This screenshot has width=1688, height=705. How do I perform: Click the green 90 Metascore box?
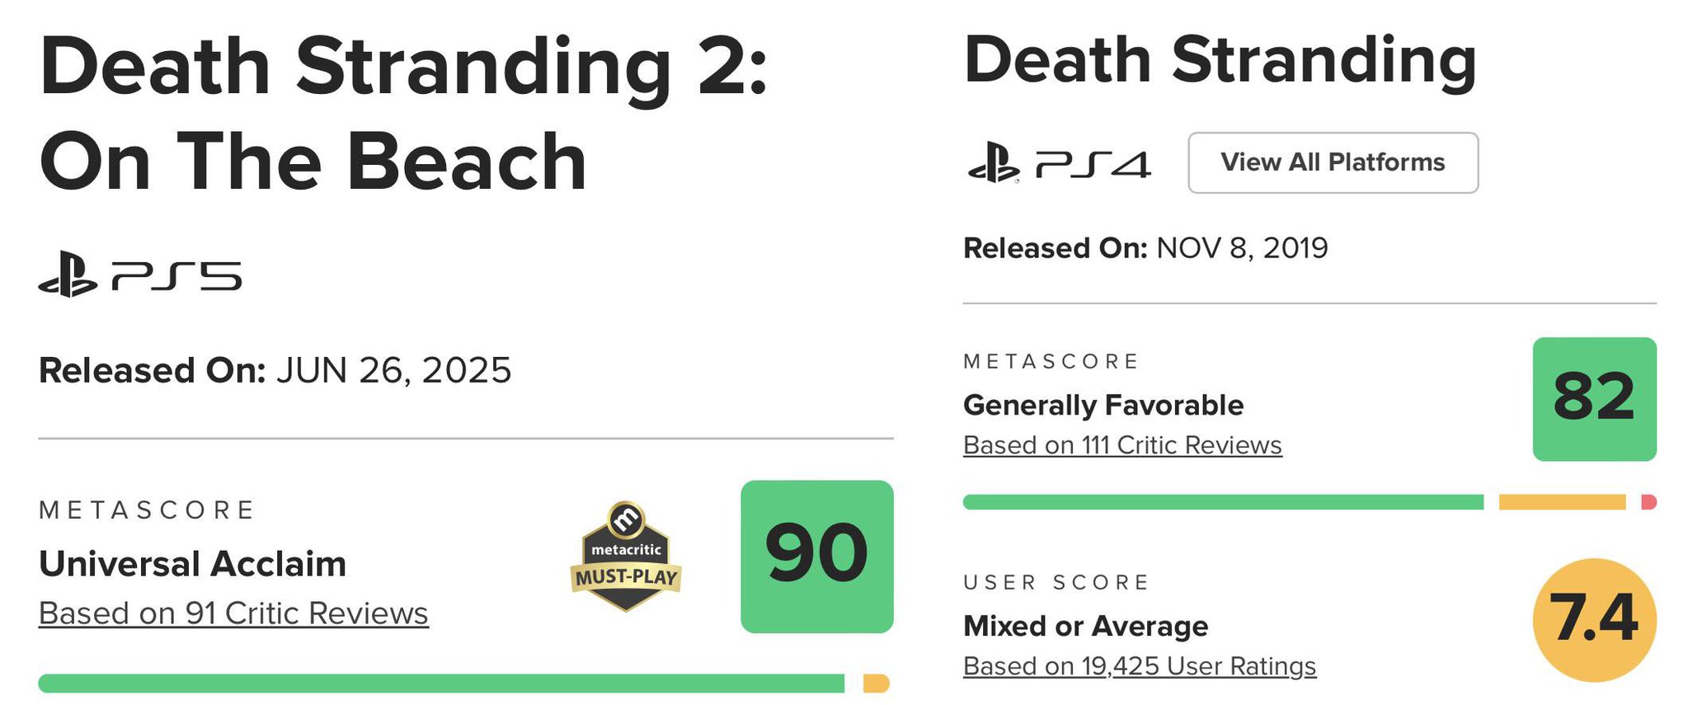coord(816,557)
